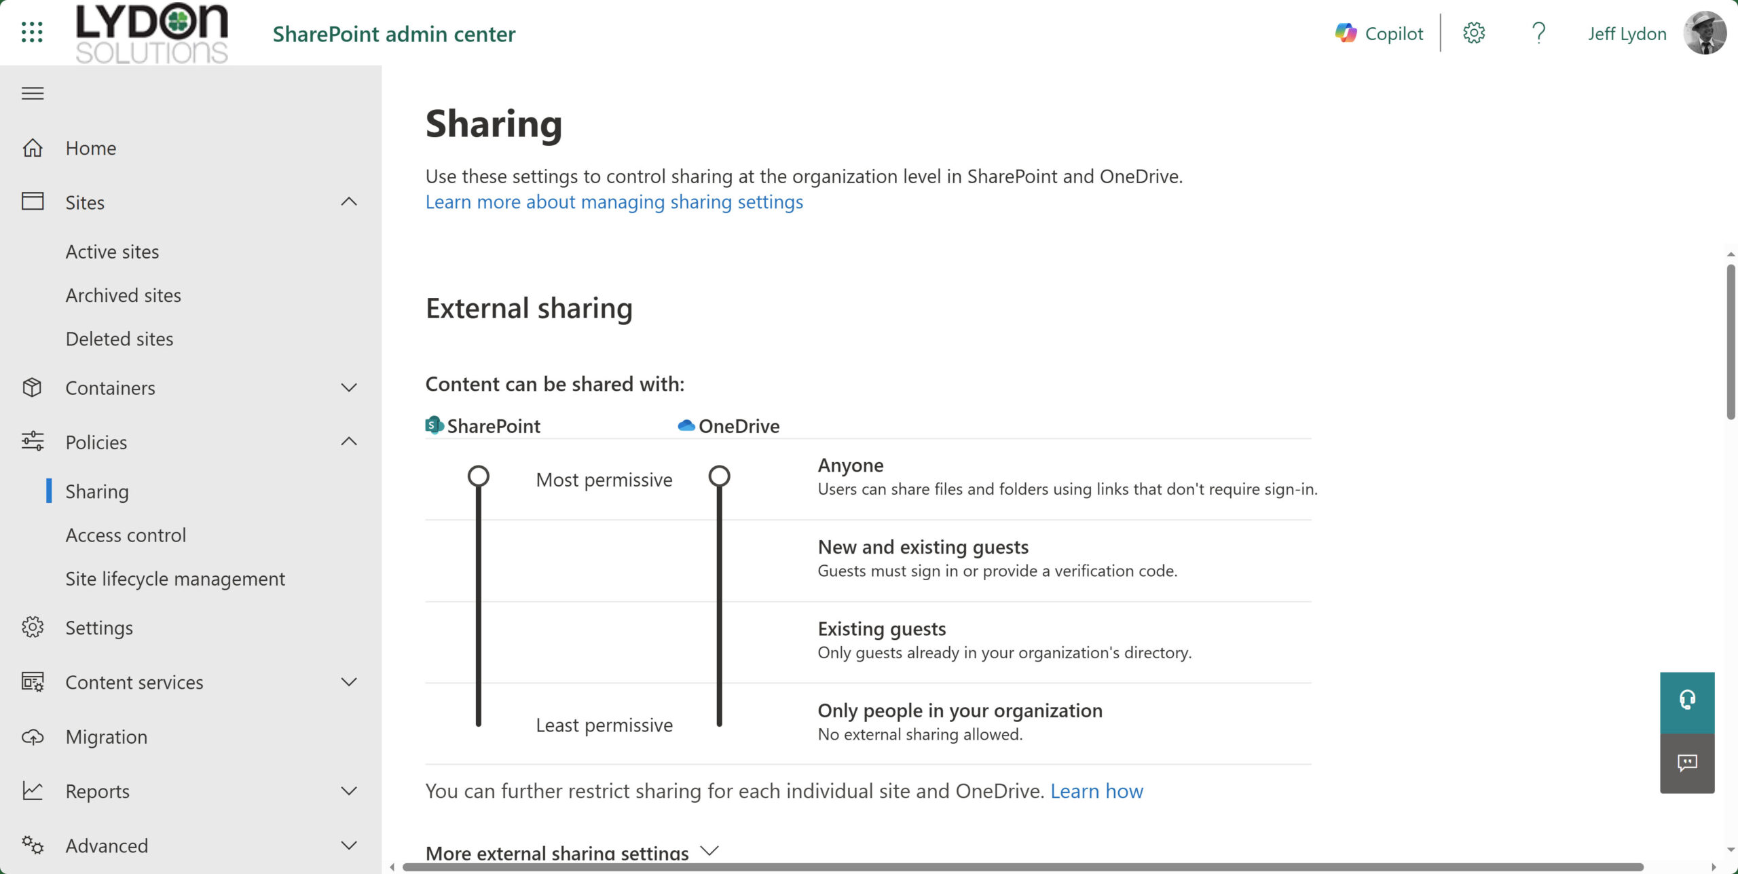The image size is (1738, 874).
Task: Open the Settings navigation item
Action: click(99, 628)
